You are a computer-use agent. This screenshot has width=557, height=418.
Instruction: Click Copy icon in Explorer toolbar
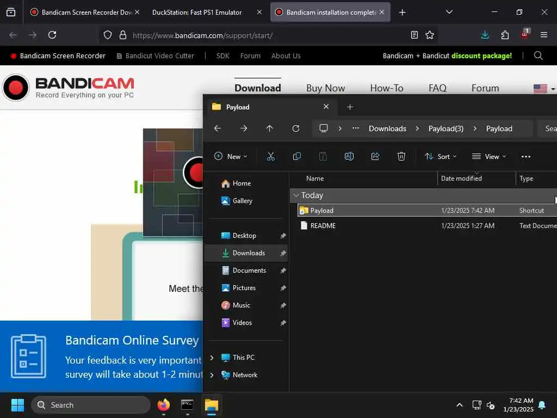click(297, 156)
